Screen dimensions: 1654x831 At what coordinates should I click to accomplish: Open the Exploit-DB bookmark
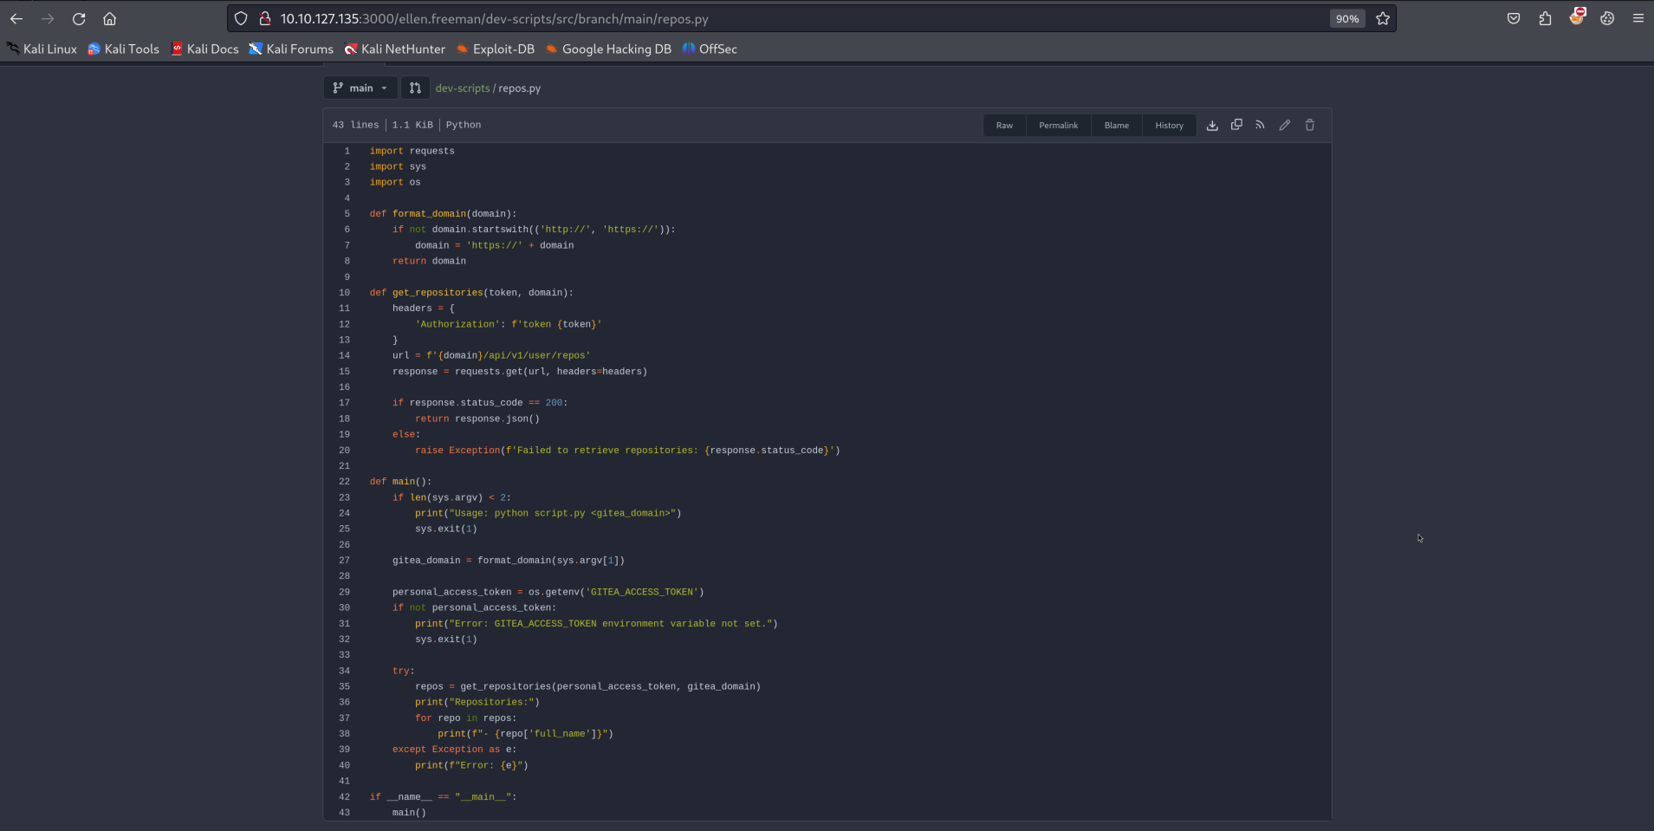[x=496, y=49]
